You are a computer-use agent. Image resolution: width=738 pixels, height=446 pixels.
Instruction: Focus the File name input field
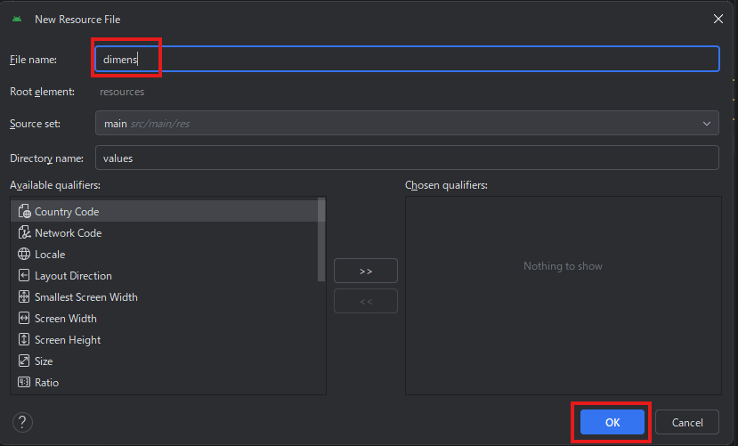coord(407,59)
